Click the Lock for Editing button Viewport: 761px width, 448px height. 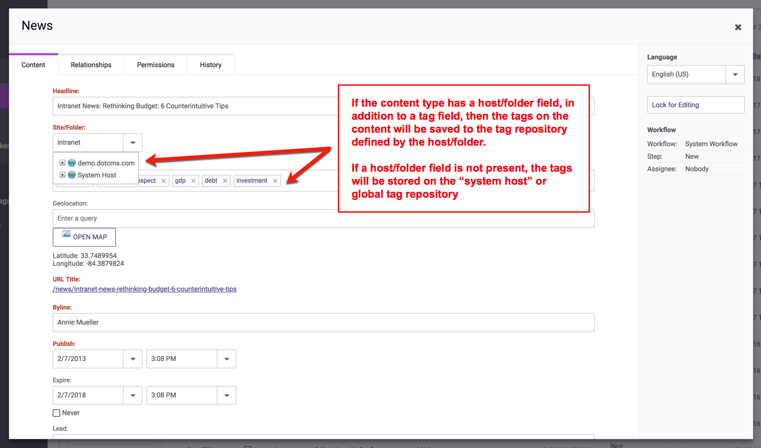[695, 105]
